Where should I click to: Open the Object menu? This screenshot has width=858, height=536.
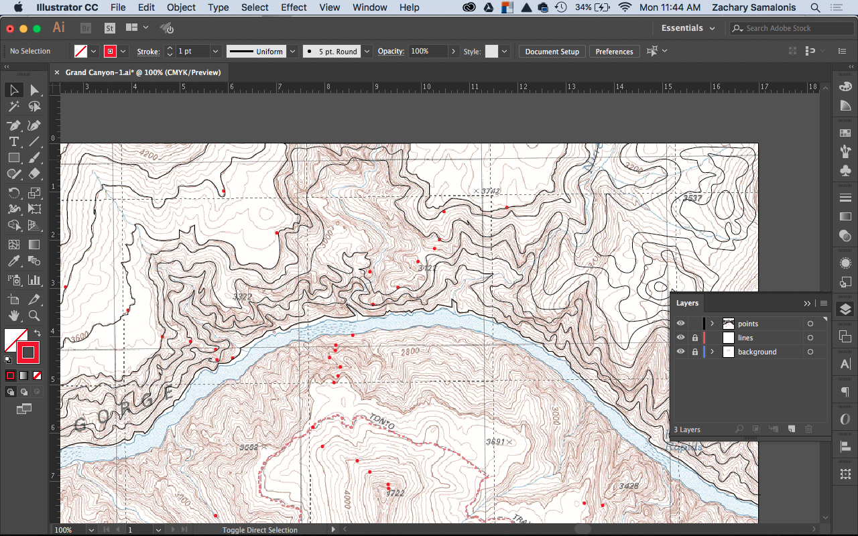(181, 7)
